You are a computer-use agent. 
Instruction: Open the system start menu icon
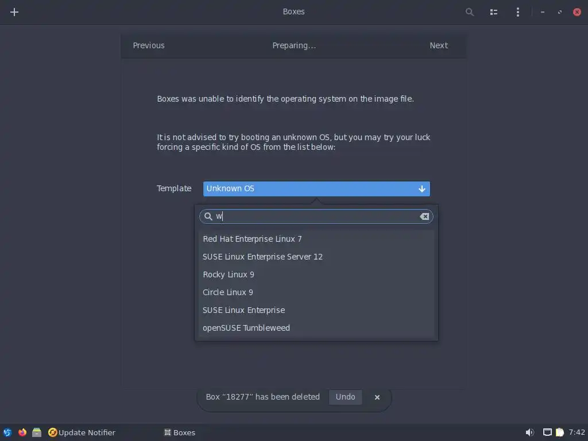[x=7, y=432]
